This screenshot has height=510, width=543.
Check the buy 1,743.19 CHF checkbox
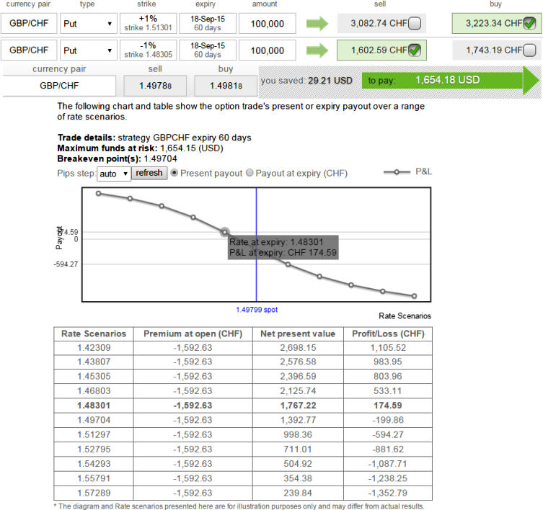coord(529,50)
